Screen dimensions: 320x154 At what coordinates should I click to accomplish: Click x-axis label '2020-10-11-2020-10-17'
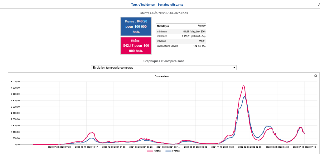tap(86, 147)
